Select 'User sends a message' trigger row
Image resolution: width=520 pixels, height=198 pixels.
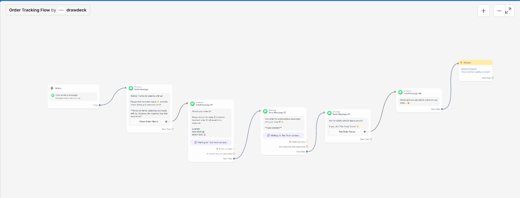pos(74,96)
